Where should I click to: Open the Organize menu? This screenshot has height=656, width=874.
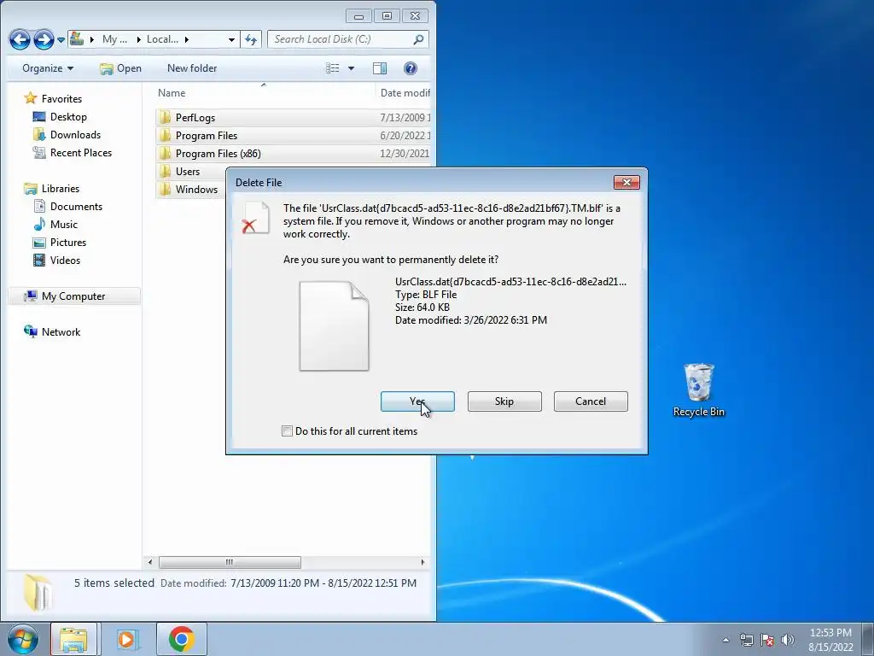tap(48, 68)
